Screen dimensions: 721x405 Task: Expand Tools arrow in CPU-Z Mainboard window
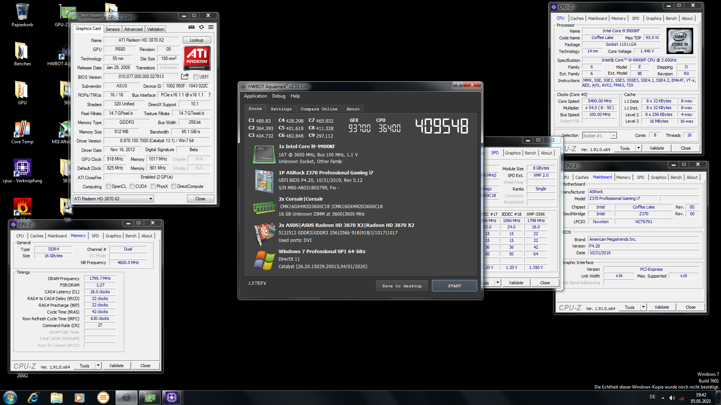[x=643, y=307]
